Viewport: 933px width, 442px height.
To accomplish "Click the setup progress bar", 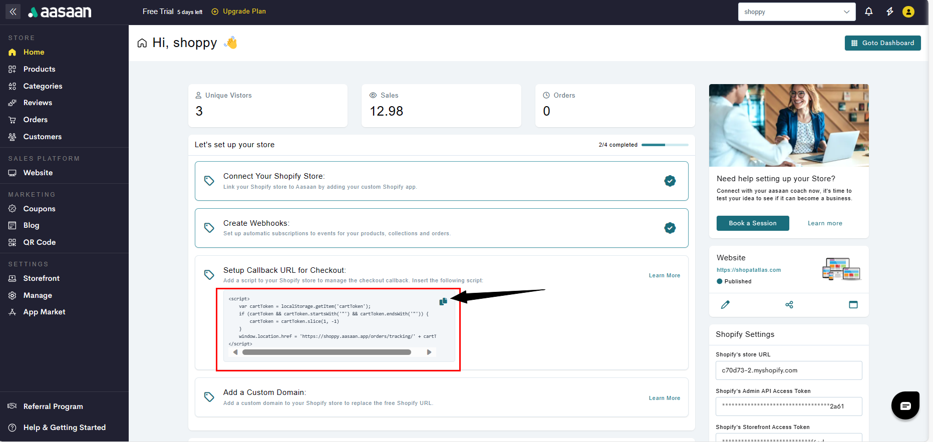I will point(665,145).
